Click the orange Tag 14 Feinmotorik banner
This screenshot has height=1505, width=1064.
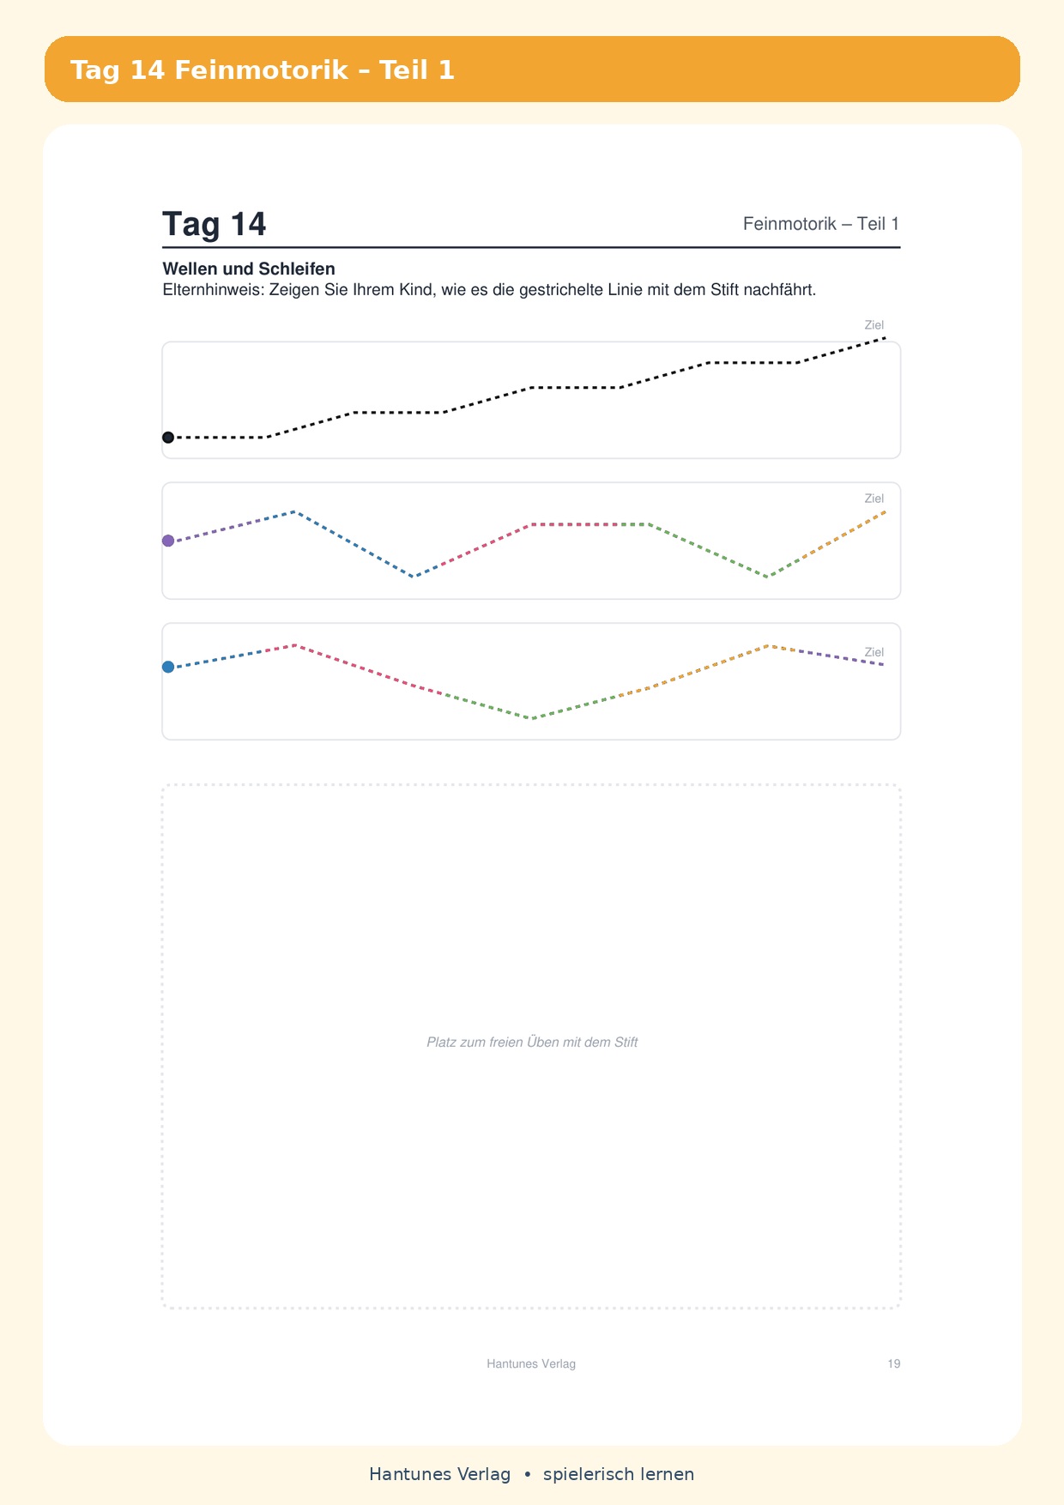point(532,70)
